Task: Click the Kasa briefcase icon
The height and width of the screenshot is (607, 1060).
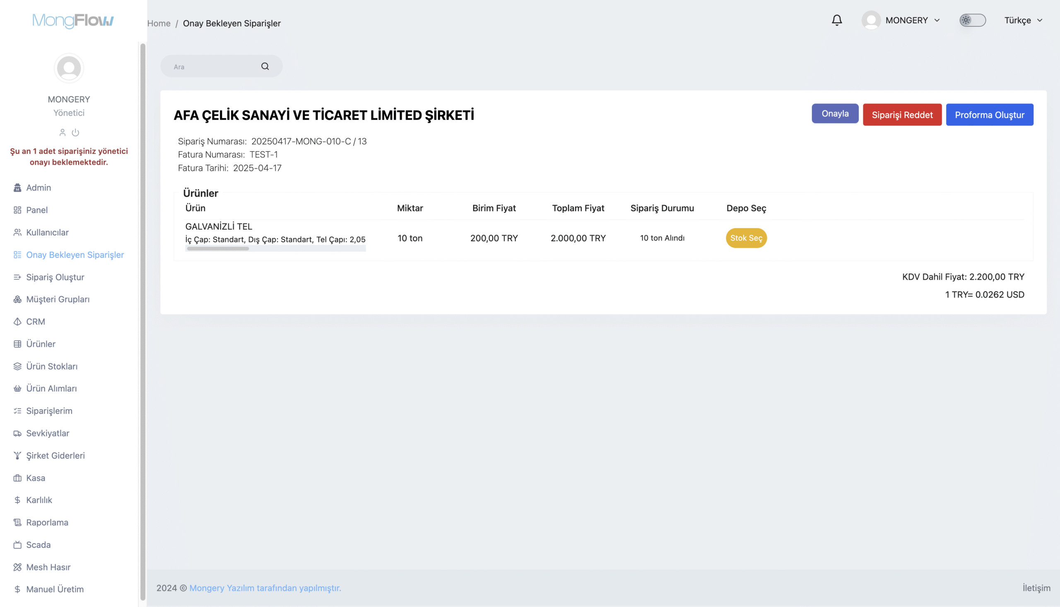Action: pos(17,478)
